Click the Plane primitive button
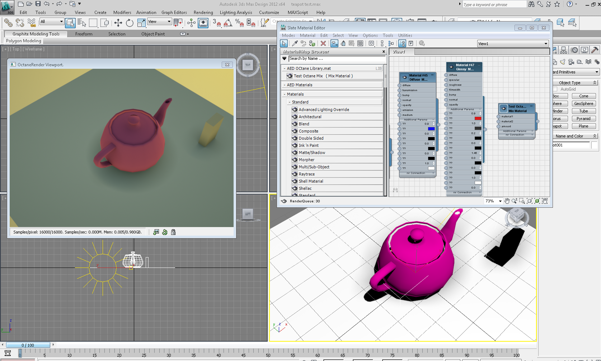This screenshot has width=601, height=361. coord(584,126)
